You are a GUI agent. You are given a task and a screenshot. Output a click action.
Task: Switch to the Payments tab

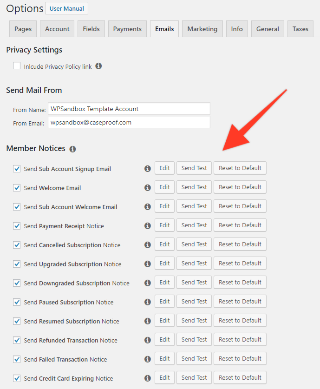click(127, 28)
